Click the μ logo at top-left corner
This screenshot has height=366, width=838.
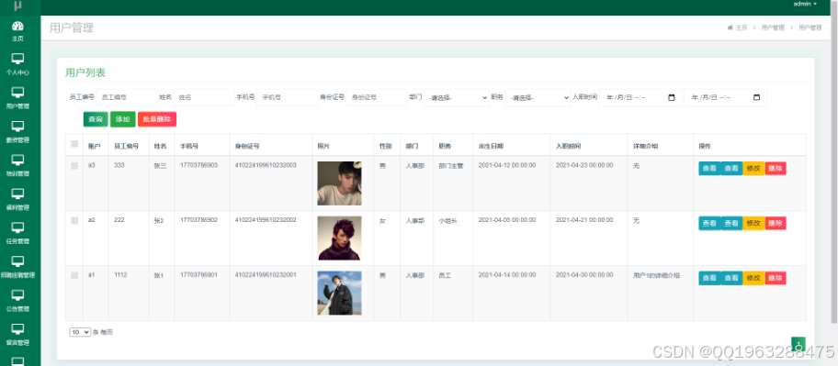17,6
